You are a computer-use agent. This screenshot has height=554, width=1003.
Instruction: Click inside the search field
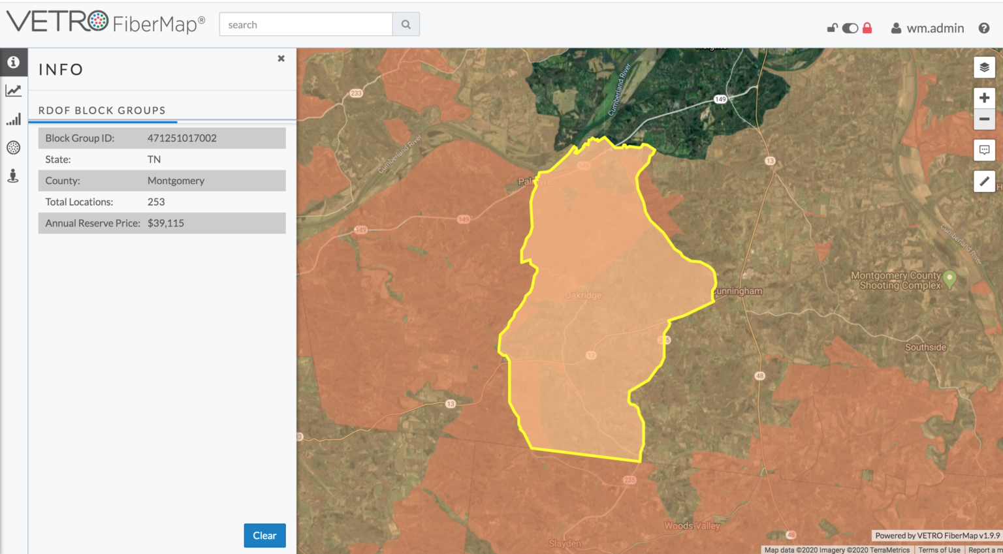(306, 24)
